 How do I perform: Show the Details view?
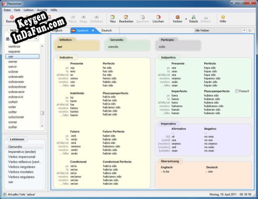[x=193, y=19]
